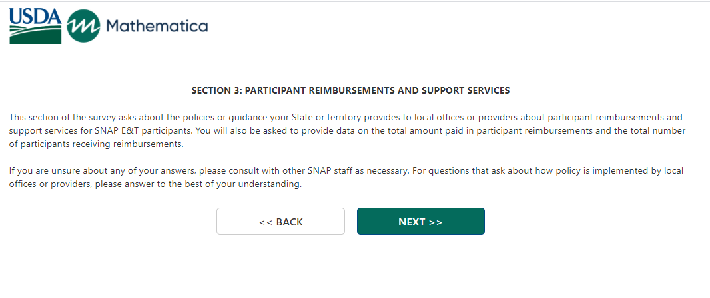710x298 pixels.
Task: Click the ">>" arrows on the NEXT button
Action: [x=435, y=222]
